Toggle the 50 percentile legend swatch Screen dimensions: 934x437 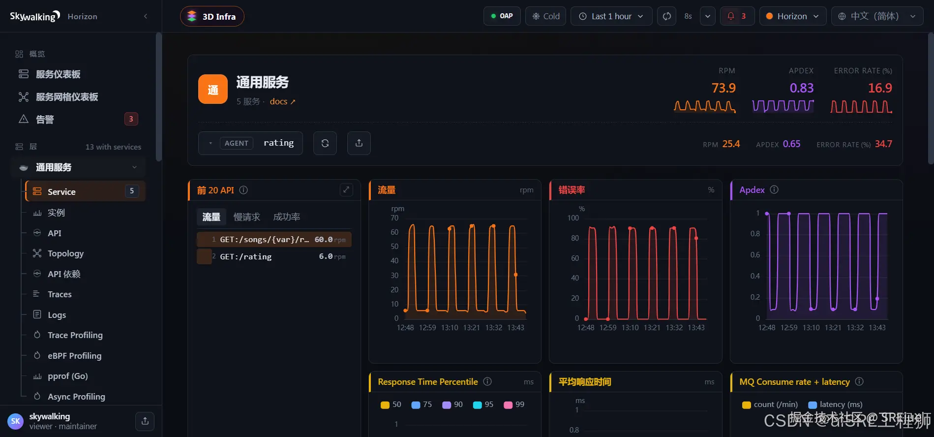click(x=385, y=405)
